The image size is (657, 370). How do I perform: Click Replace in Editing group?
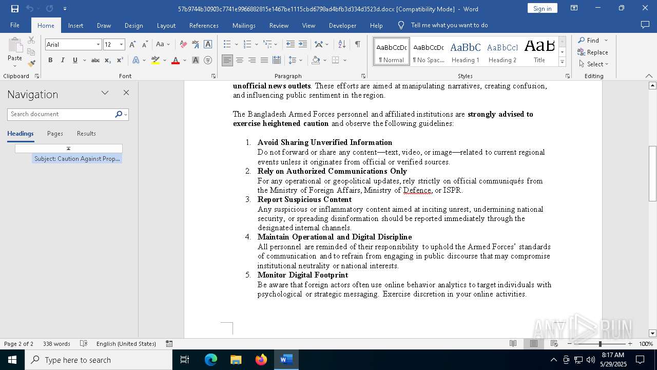(593, 52)
